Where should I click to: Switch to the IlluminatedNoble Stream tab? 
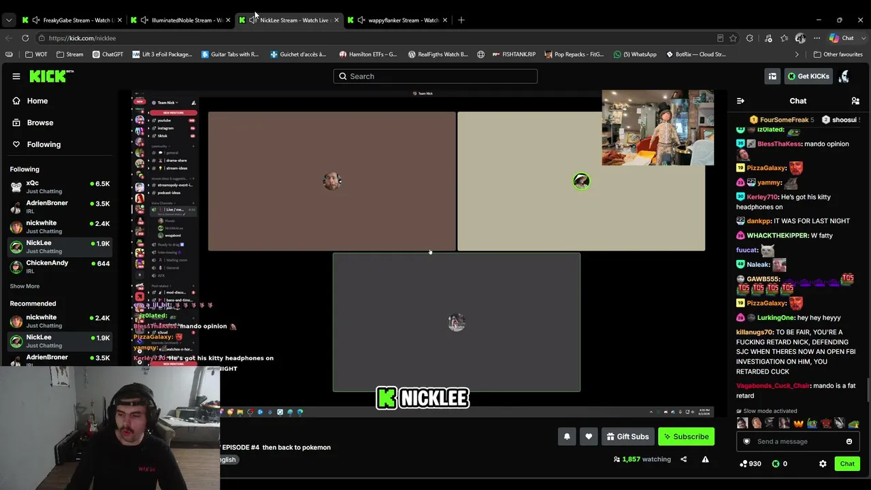pyautogui.click(x=180, y=20)
